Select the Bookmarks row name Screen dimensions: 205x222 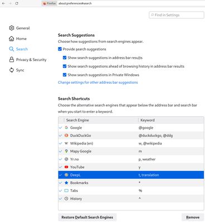click(x=79, y=183)
